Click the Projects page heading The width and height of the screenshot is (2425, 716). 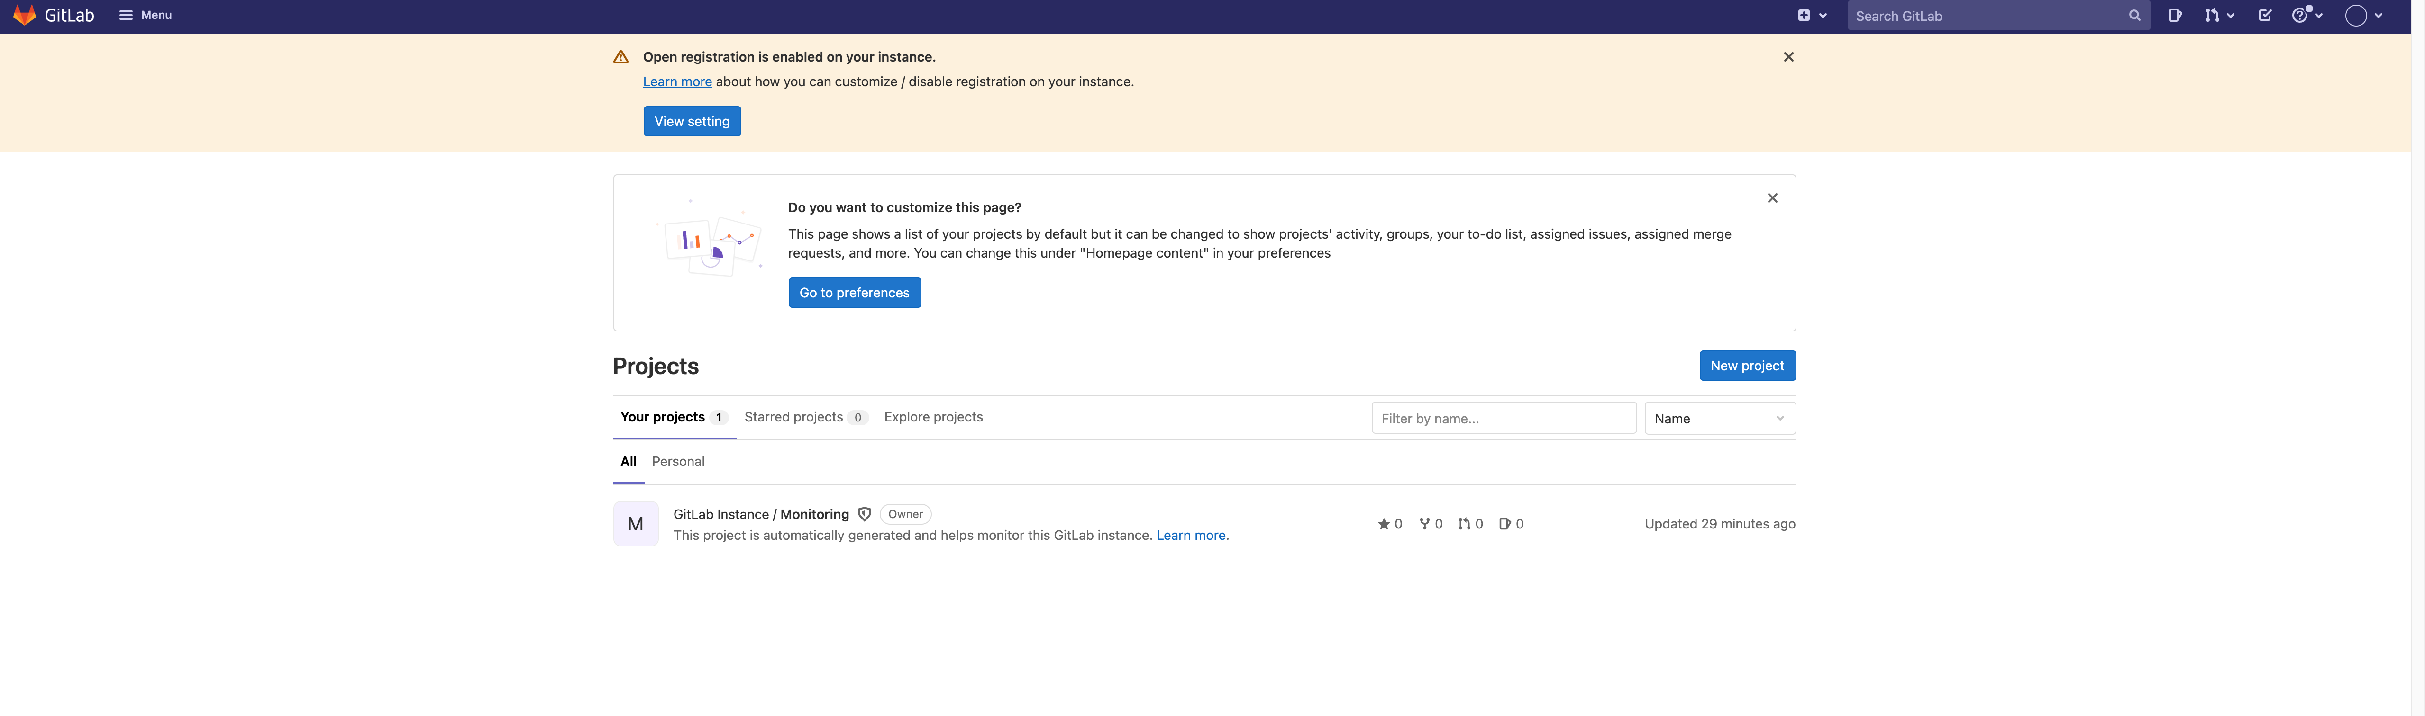pyautogui.click(x=655, y=366)
